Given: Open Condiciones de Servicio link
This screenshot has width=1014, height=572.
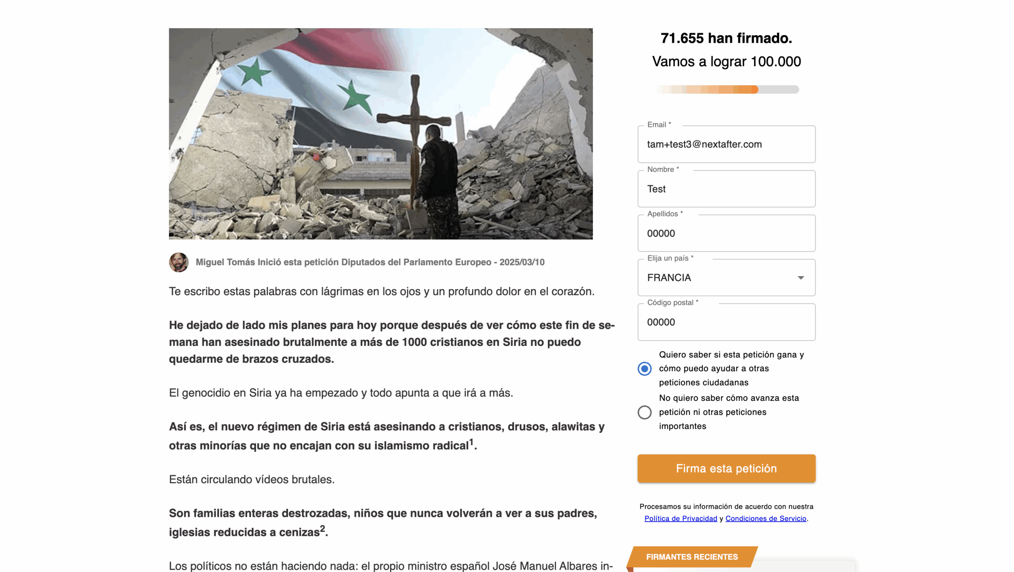Looking at the screenshot, I should point(766,519).
